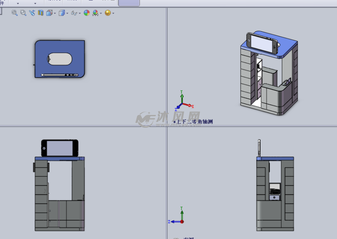Toggle shaded with edges display mode
This screenshot has height=239, width=337.
pyautogui.click(x=62, y=13)
